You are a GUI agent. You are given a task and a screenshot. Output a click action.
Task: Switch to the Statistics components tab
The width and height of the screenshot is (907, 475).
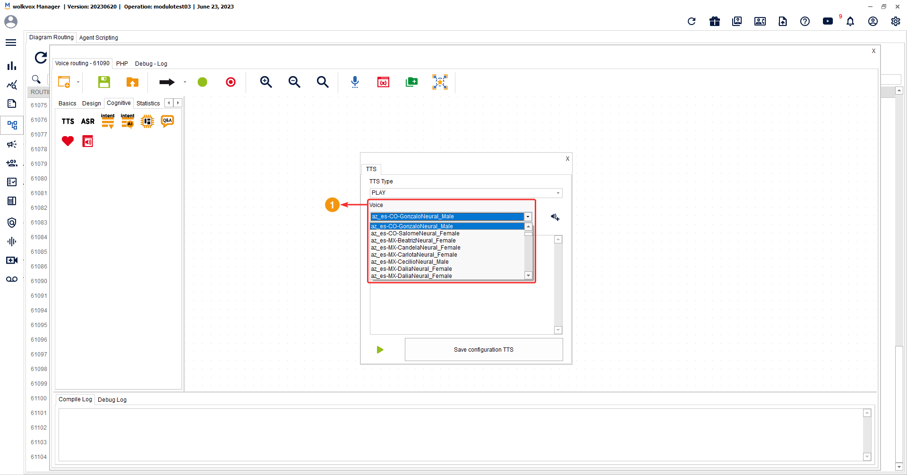148,104
